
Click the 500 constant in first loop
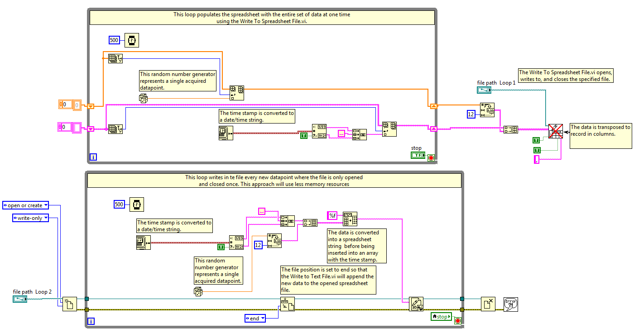point(114,40)
